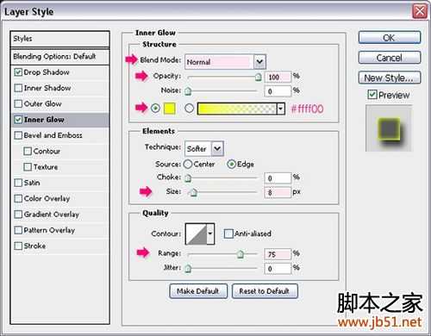Screen dimensions: 431x336
Task: Click the Size value field
Action: pyautogui.click(x=278, y=192)
